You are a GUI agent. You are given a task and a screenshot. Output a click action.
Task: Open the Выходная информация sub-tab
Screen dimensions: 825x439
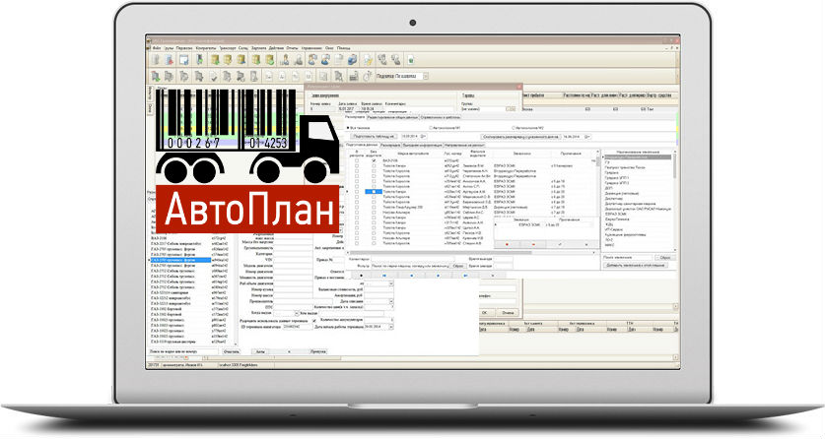423,145
